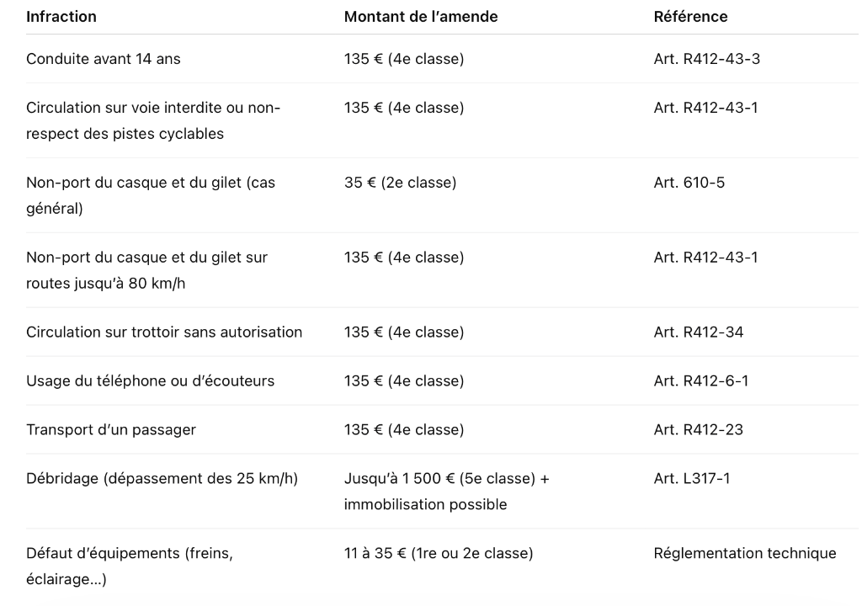
Task: Click the "Réglementation technique" reference cell
Action: click(745, 553)
